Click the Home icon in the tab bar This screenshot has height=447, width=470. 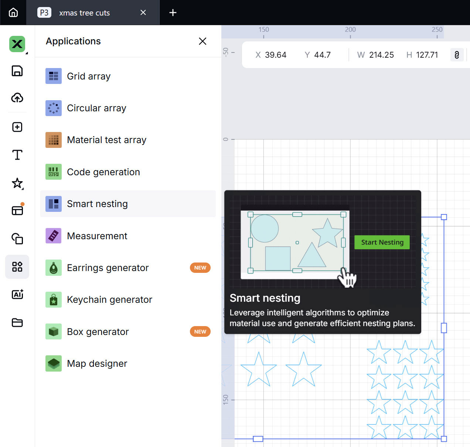pos(13,13)
